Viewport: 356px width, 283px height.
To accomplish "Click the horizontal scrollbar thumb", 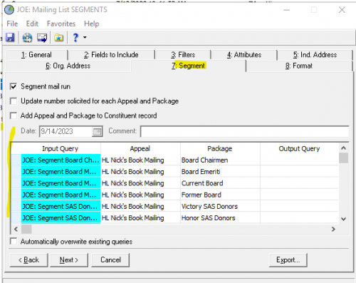I will [26, 229].
